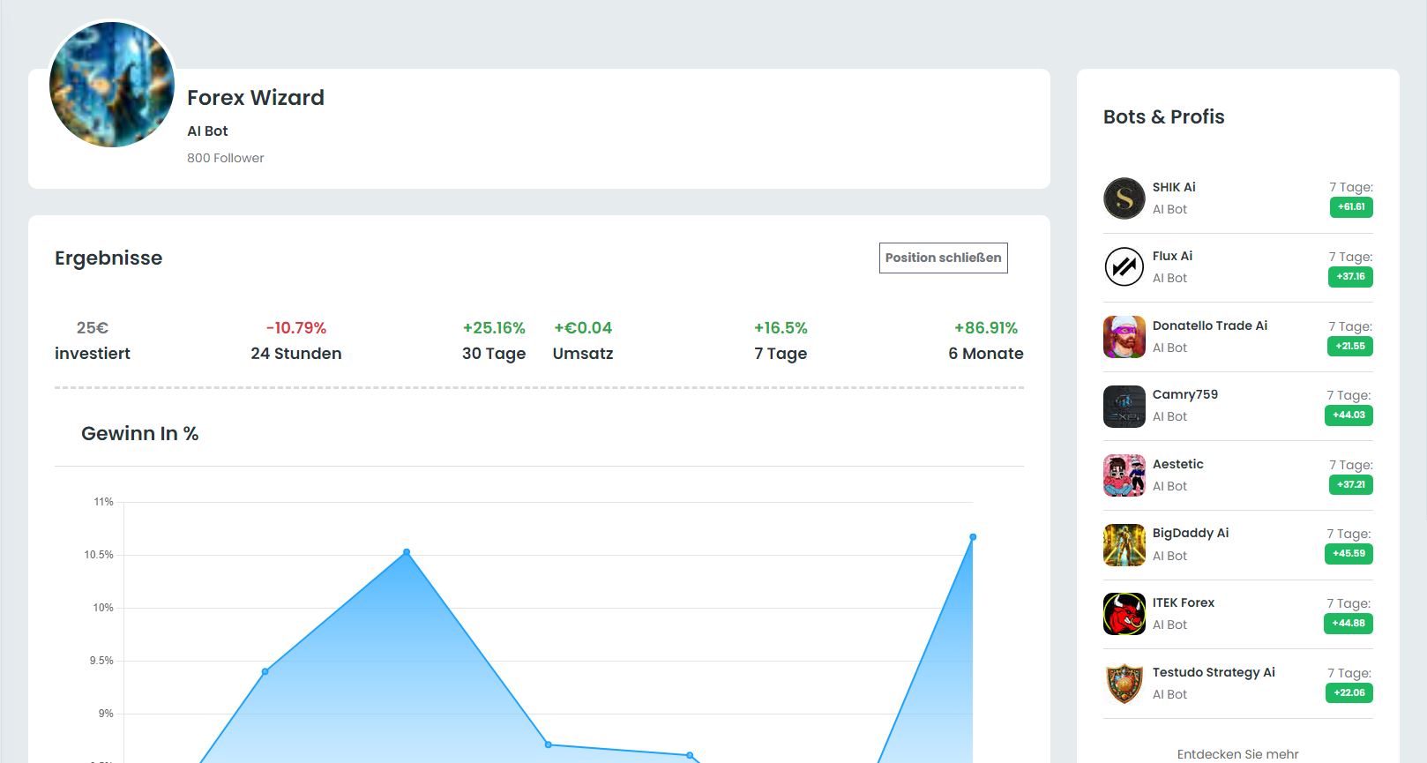
Task: Click the chart peak point near 10.5%
Action: [x=407, y=552]
